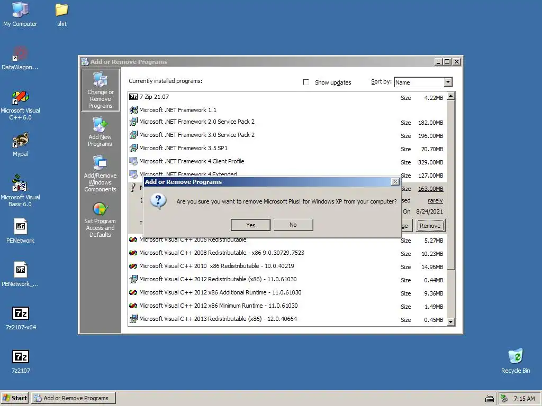Open Add New Programs in the sidebar
The image size is (542, 406).
pos(100,132)
